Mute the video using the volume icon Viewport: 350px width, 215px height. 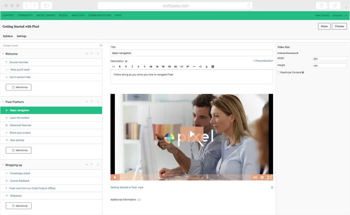coord(254,177)
